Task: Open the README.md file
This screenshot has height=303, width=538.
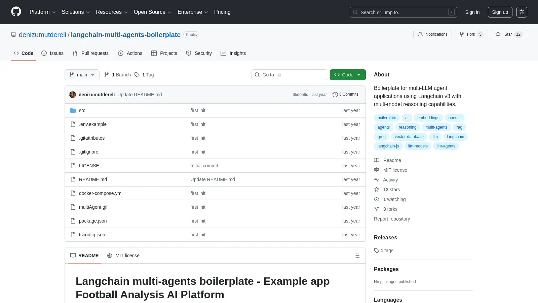Action: click(x=93, y=179)
